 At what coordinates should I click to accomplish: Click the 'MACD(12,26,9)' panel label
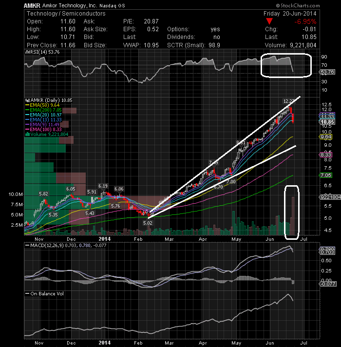[x=46, y=246]
